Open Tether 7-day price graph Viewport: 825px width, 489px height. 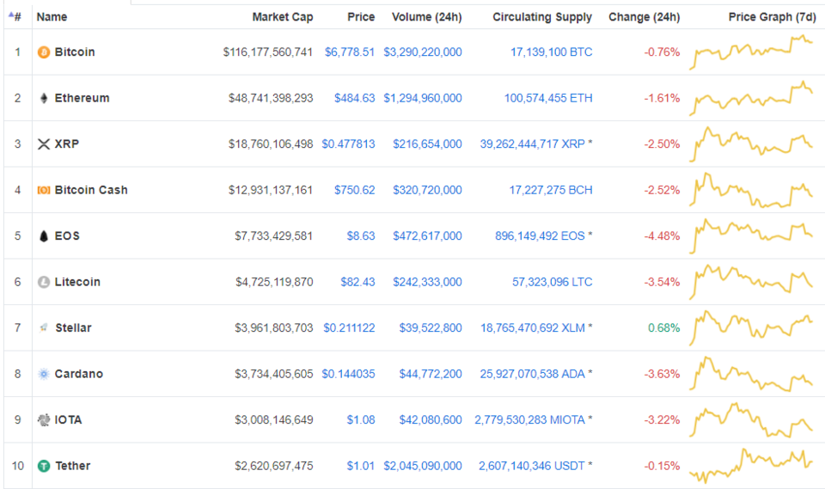(751, 466)
